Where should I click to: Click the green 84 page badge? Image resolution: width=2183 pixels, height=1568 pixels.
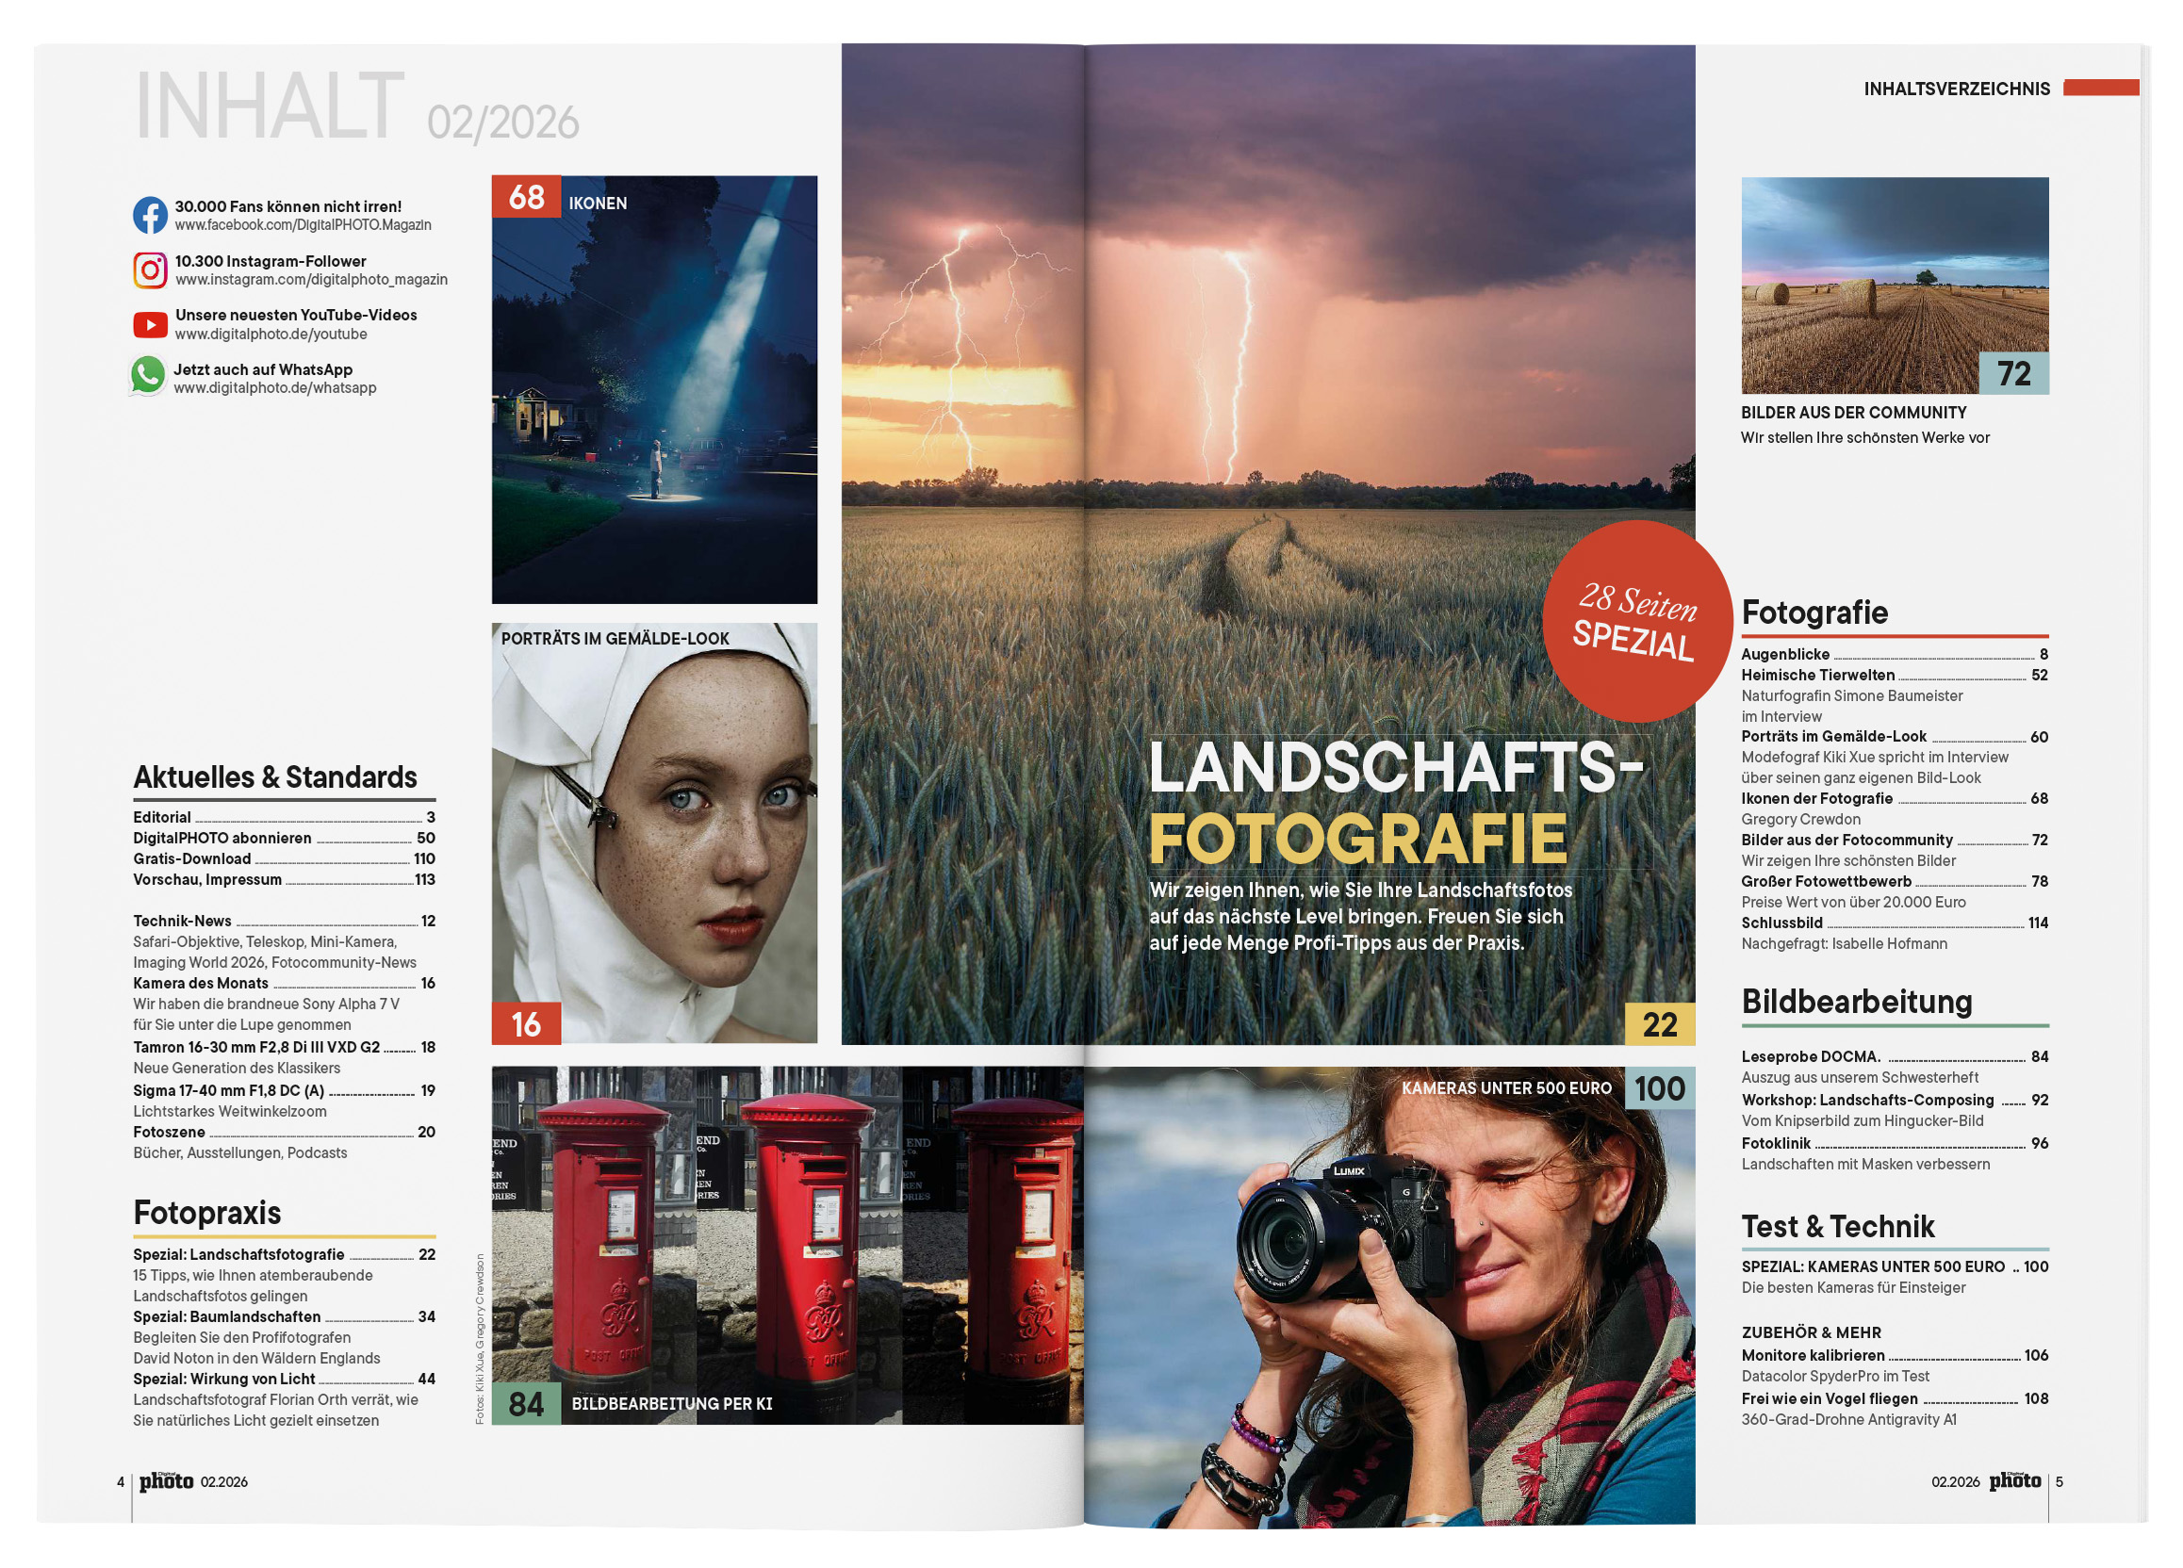(x=526, y=1403)
